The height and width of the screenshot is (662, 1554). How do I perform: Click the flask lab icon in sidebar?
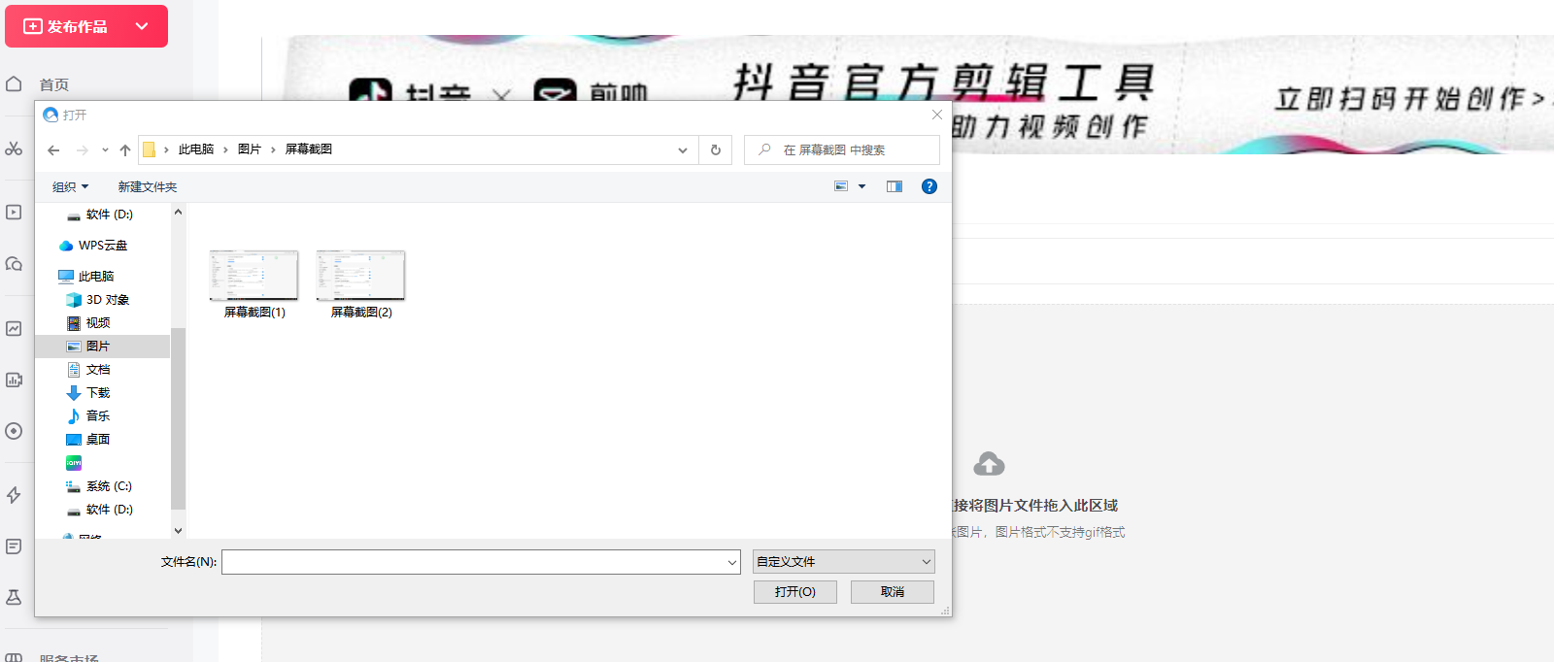pos(14,597)
